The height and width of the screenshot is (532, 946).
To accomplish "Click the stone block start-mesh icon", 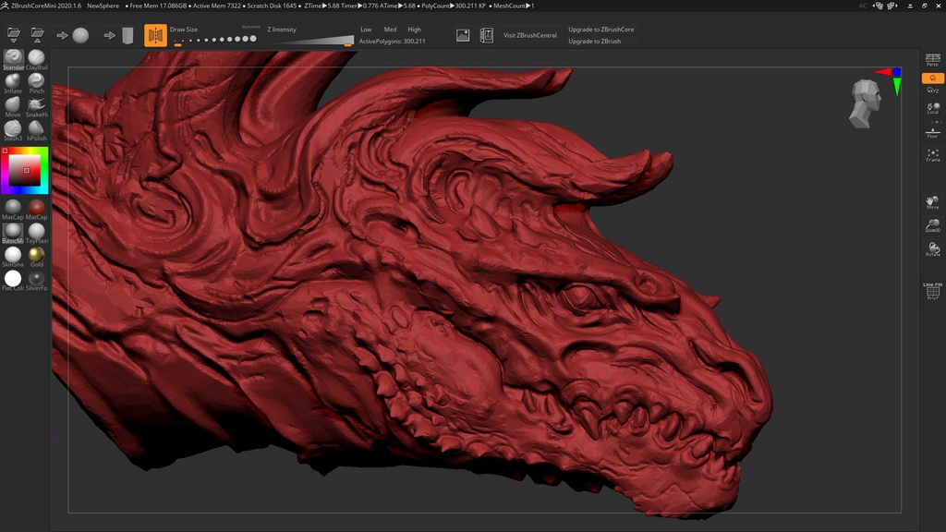I will [x=127, y=36].
